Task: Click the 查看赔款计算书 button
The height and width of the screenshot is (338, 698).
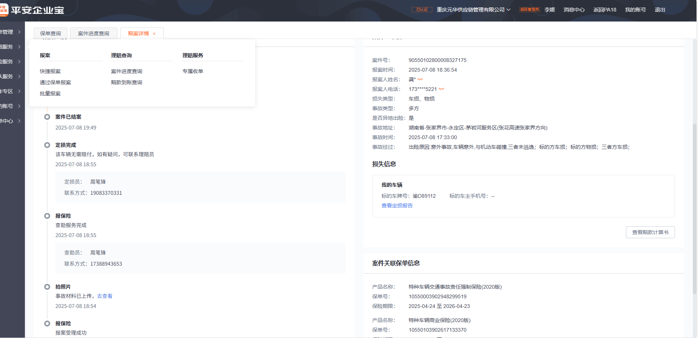Action: point(650,232)
